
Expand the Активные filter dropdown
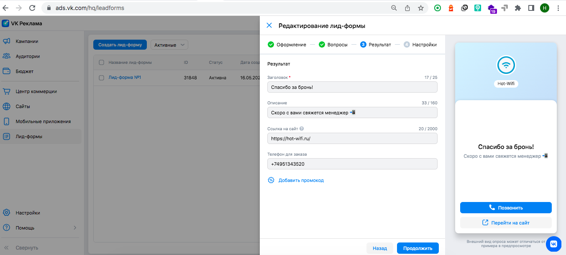click(169, 45)
